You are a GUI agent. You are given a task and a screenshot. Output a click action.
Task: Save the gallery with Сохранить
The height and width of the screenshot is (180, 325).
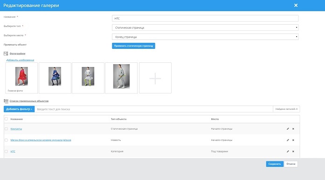(x=275, y=164)
